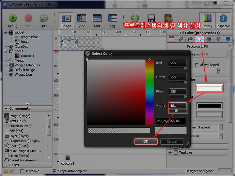The width and height of the screenshot is (235, 176).
Task: Open the Linear Gradient dropdown
Action: tap(221, 127)
